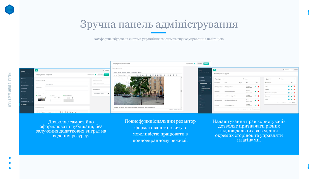Toggle Опублікувати checkbox in left panel

(x=95, y=75)
